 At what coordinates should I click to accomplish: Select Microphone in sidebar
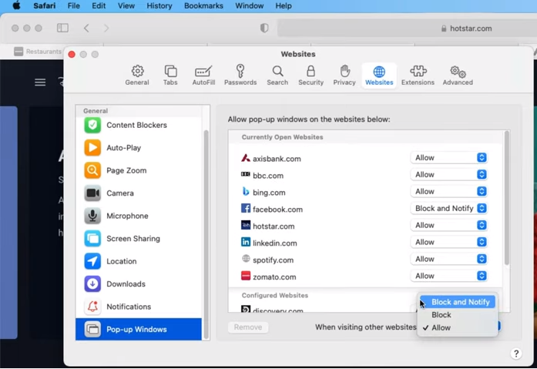(139, 216)
